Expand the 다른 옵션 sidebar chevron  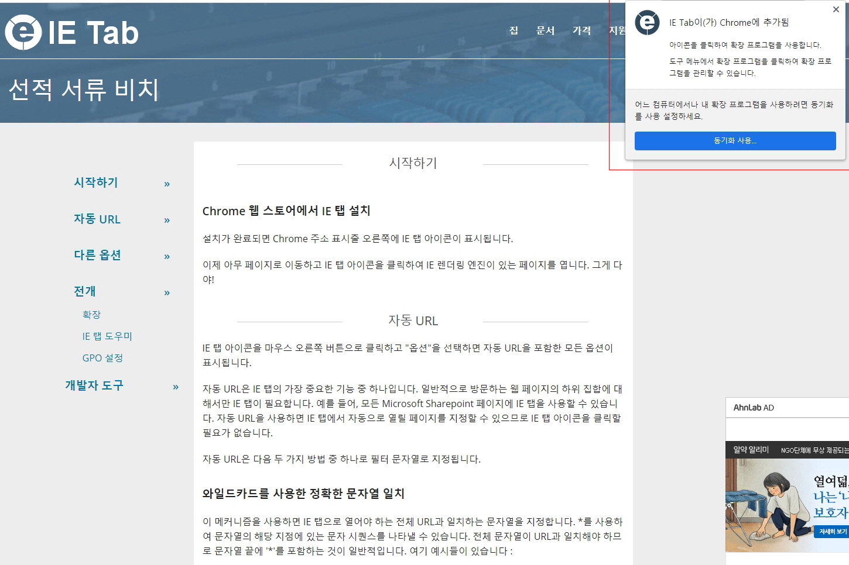pos(167,257)
